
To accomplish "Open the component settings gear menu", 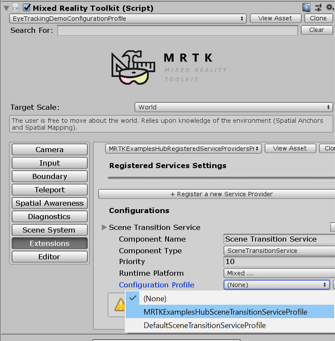I will pos(330,8).
